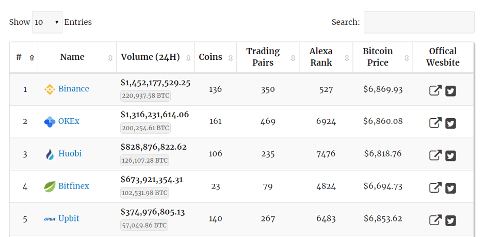Click coins count 136
Screen dimensions: 485x237
(215, 90)
